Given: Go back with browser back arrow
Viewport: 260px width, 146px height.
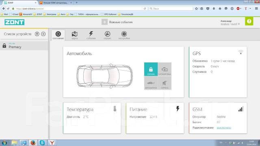Looking at the screenshot, I should pos(4,9).
